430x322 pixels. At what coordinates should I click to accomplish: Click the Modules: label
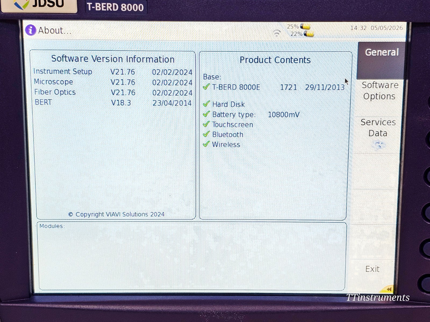pos(52,226)
